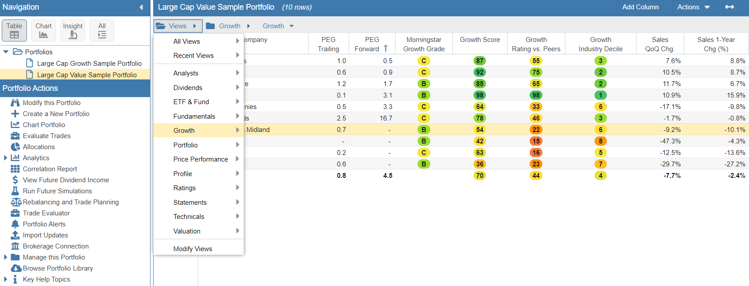
Task: Expand the Analytics tree node
Action: coord(5,158)
